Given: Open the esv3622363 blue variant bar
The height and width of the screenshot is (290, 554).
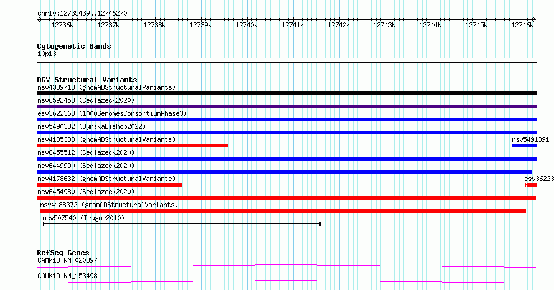Looking at the screenshot, I should tap(286, 119).
